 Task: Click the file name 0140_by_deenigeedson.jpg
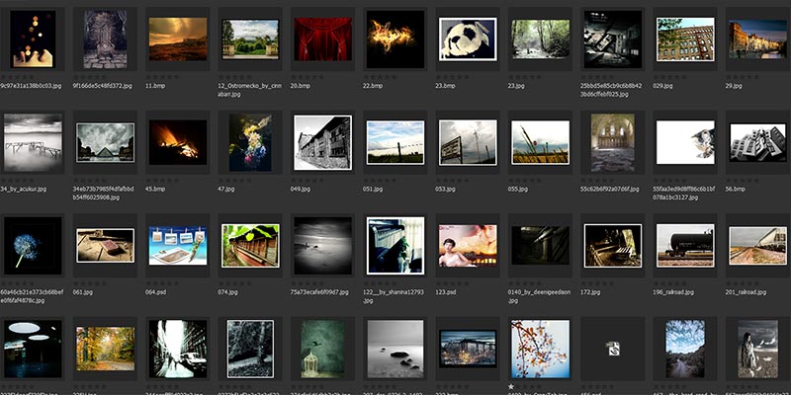click(539, 296)
